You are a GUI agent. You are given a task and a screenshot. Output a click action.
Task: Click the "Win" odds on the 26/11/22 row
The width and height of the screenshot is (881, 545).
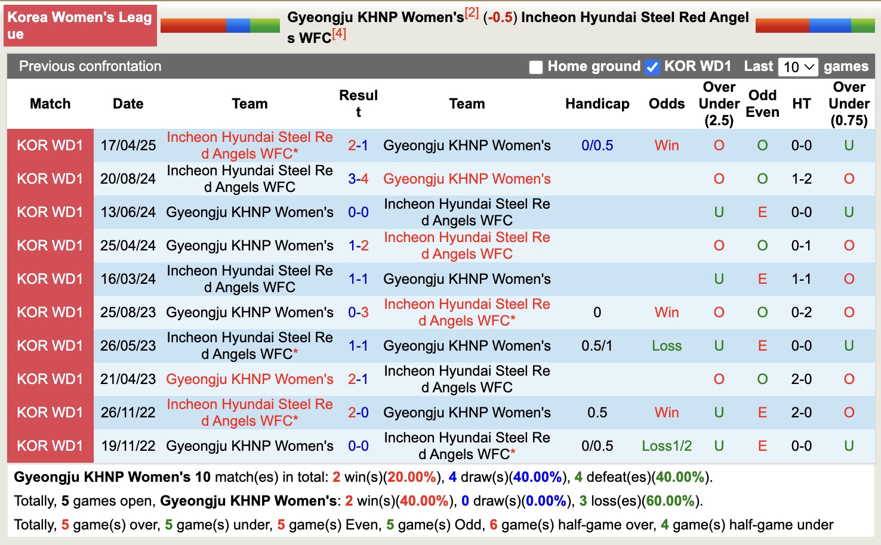(x=667, y=412)
